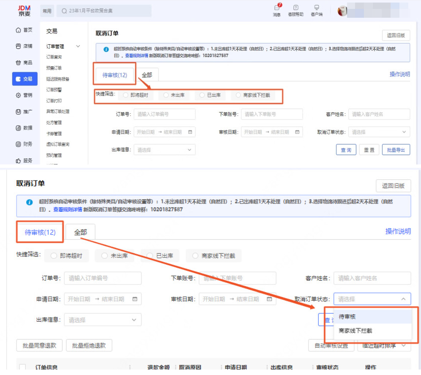The width and height of the screenshot is (421, 375).
Task: Click the 客服帮助 help icon
Action: (296, 10)
